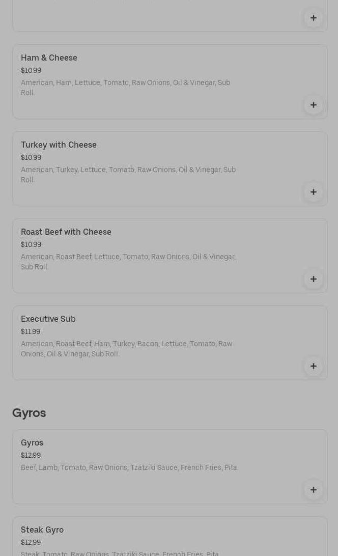Select Roast Beef with Cheese title

point(66,232)
